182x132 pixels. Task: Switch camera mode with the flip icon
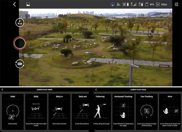[20, 64]
